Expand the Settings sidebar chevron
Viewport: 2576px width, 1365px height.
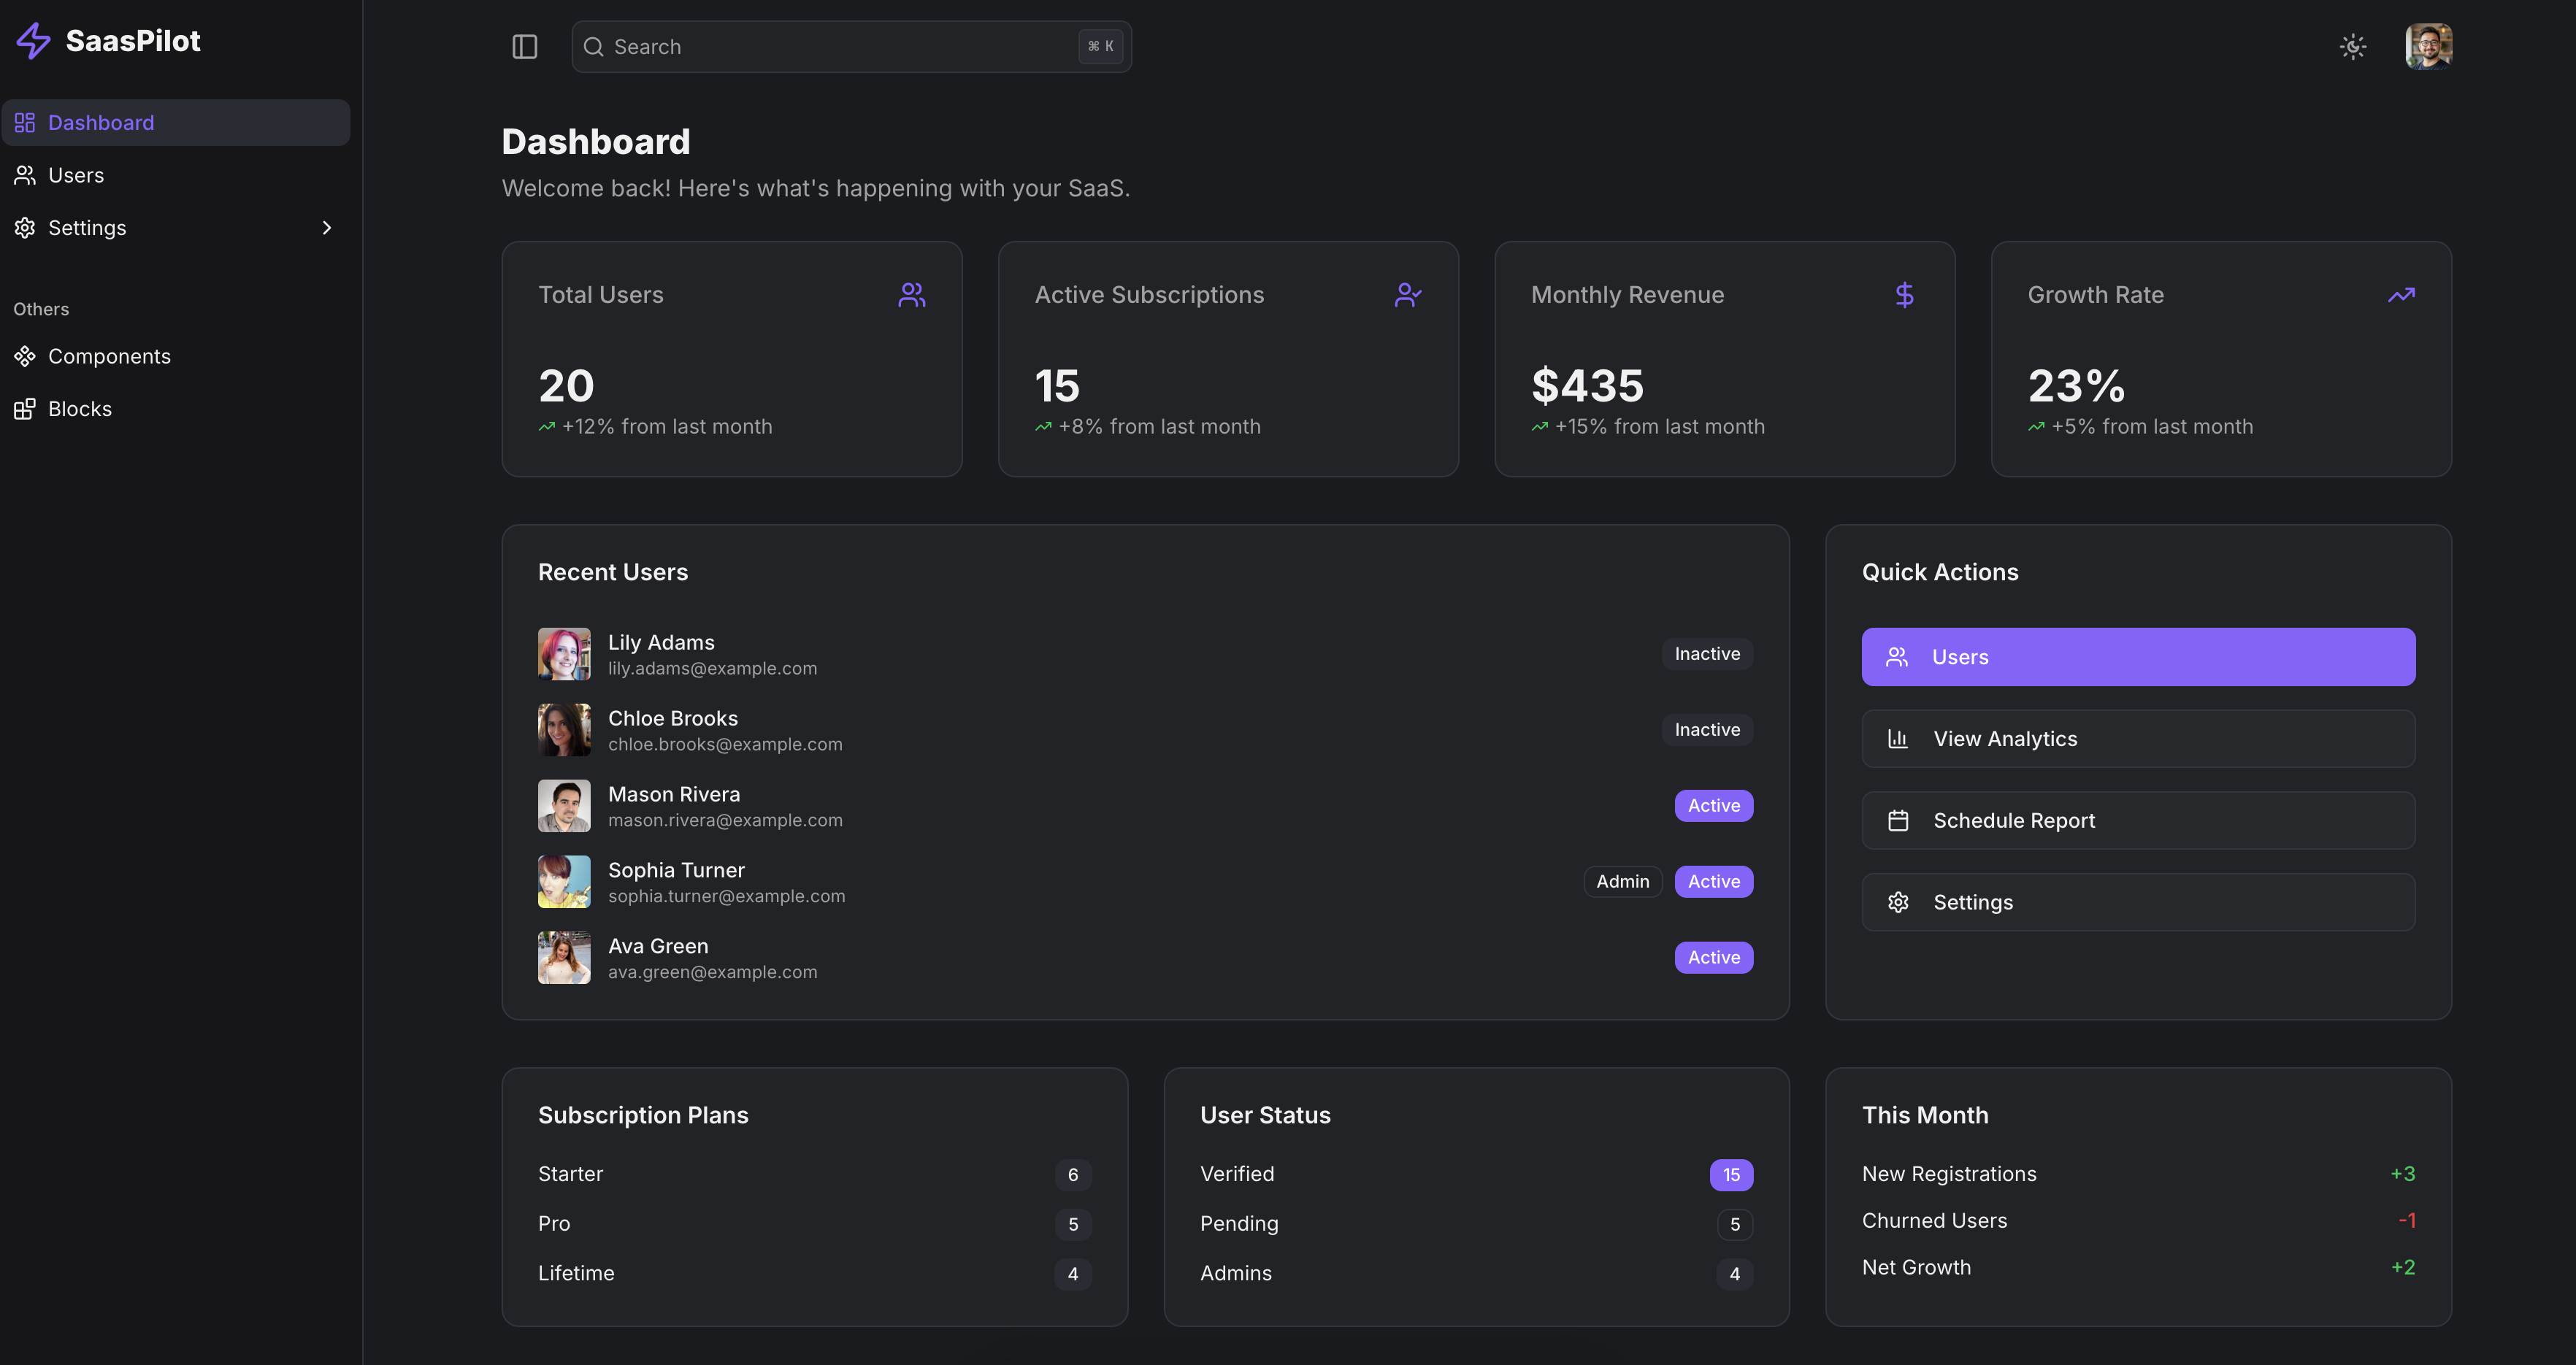[x=326, y=228]
